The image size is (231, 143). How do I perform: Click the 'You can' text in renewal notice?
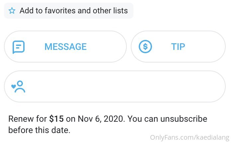point(143,119)
